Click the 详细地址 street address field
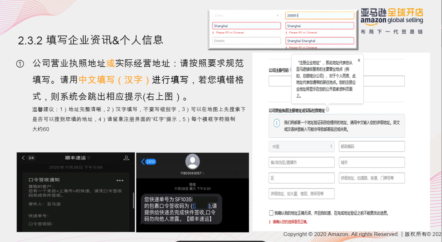442x242 pixels. click(x=372, y=178)
